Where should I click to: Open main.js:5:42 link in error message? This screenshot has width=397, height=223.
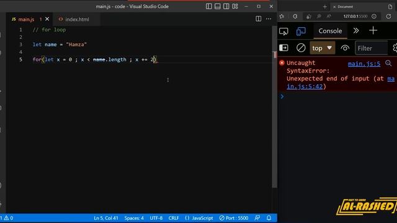[x=305, y=86]
